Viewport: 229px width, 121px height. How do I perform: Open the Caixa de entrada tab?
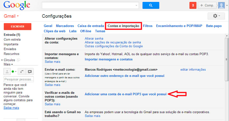click(90, 26)
